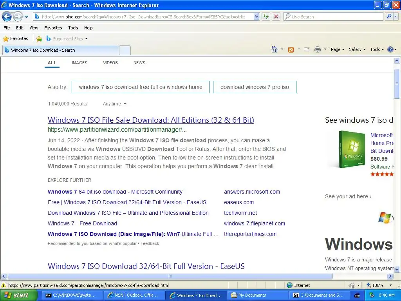The width and height of the screenshot is (401, 301).
Task: Switch to the IMAGES search tab
Action: point(79,63)
